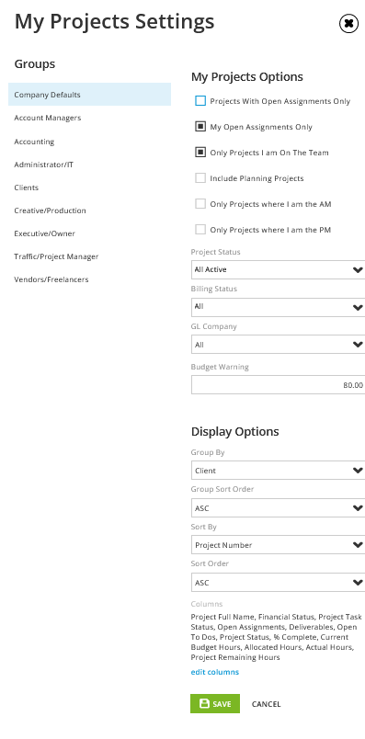Open the Project Status dropdown
Viewport: 365px width, 739px height.
click(x=278, y=269)
